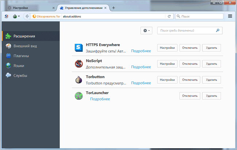237x150 pixels.
Task: Click the TorLauncher globe icon
Action: pyautogui.click(x=79, y=96)
